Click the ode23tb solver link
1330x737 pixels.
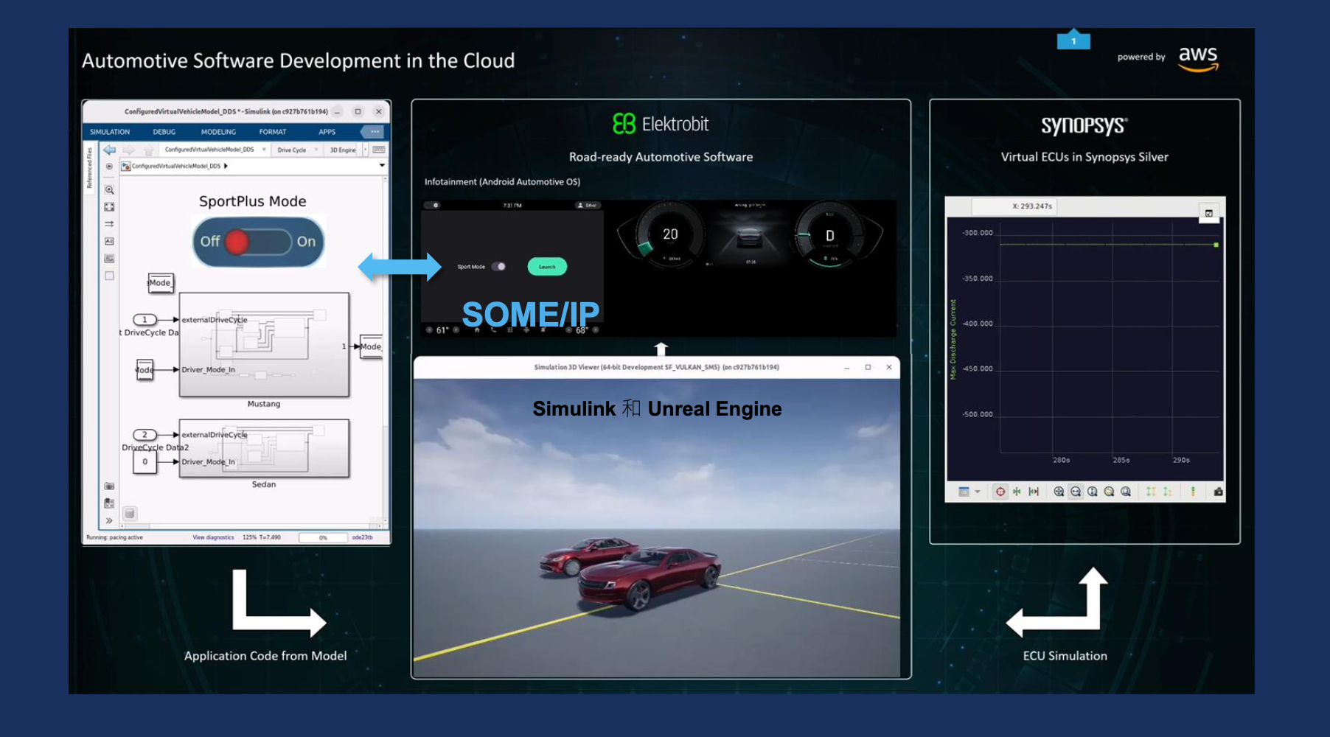point(362,537)
